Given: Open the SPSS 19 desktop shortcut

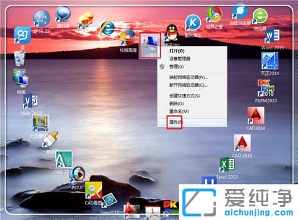Looking at the screenshot, I should 41,19.
